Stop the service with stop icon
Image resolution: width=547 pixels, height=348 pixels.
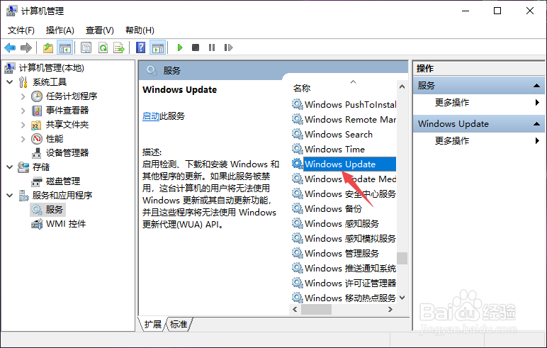[x=196, y=47]
